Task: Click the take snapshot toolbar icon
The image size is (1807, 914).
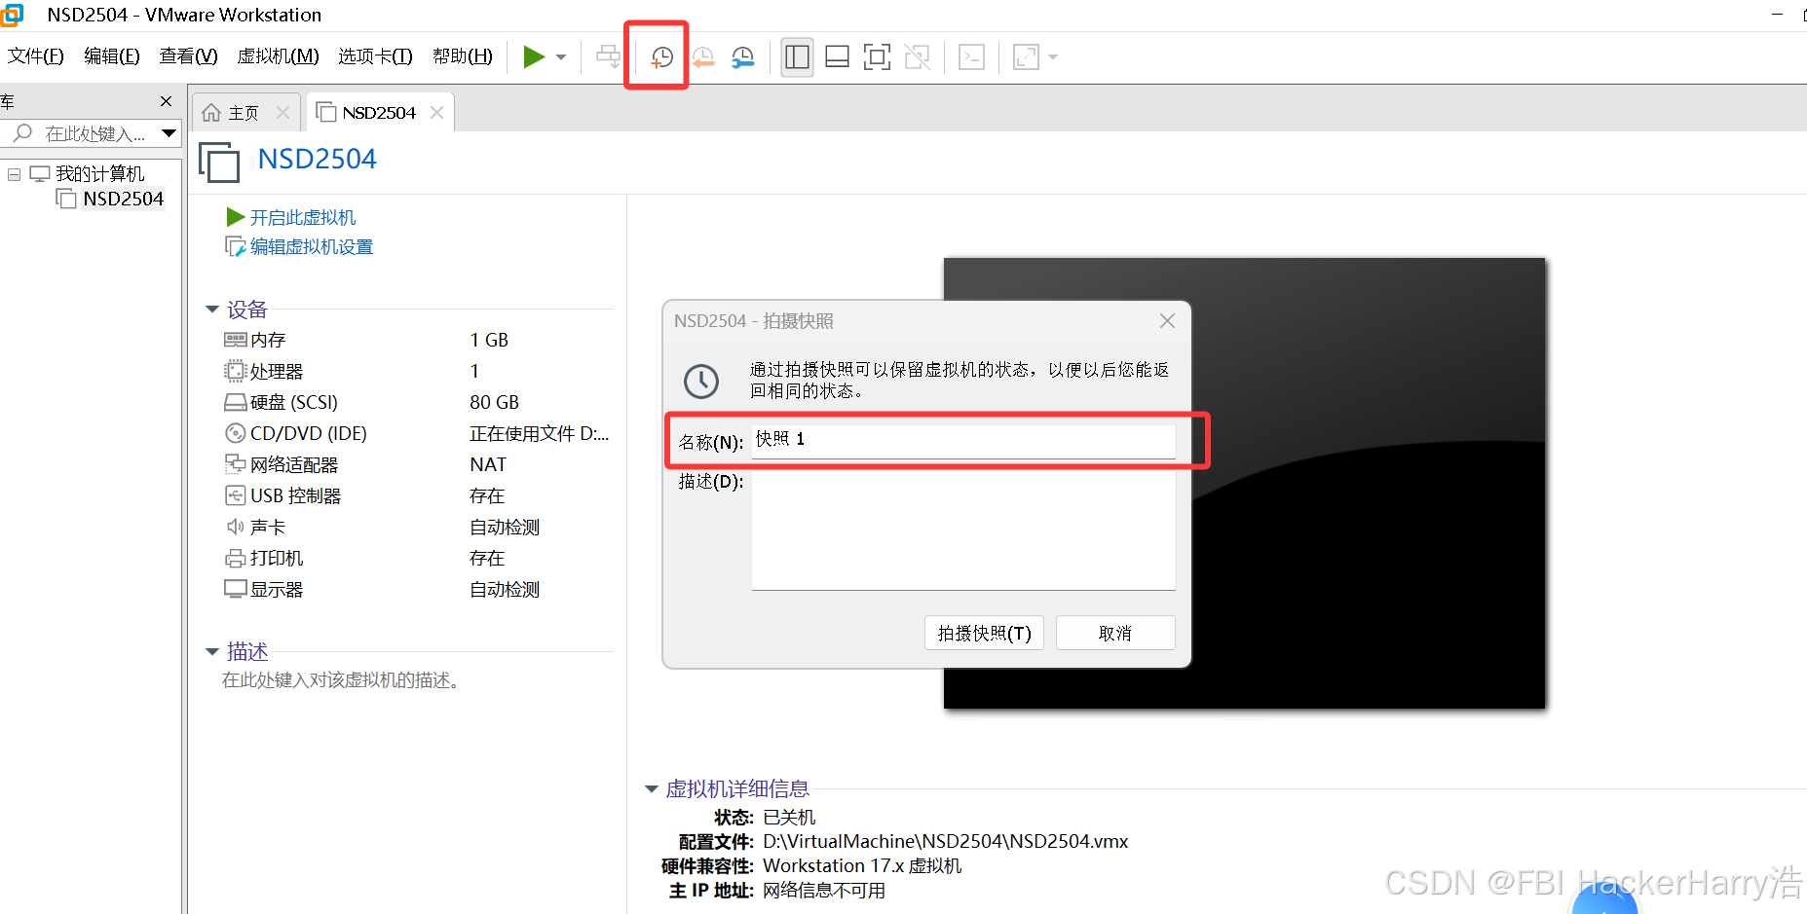Action: coord(661,57)
